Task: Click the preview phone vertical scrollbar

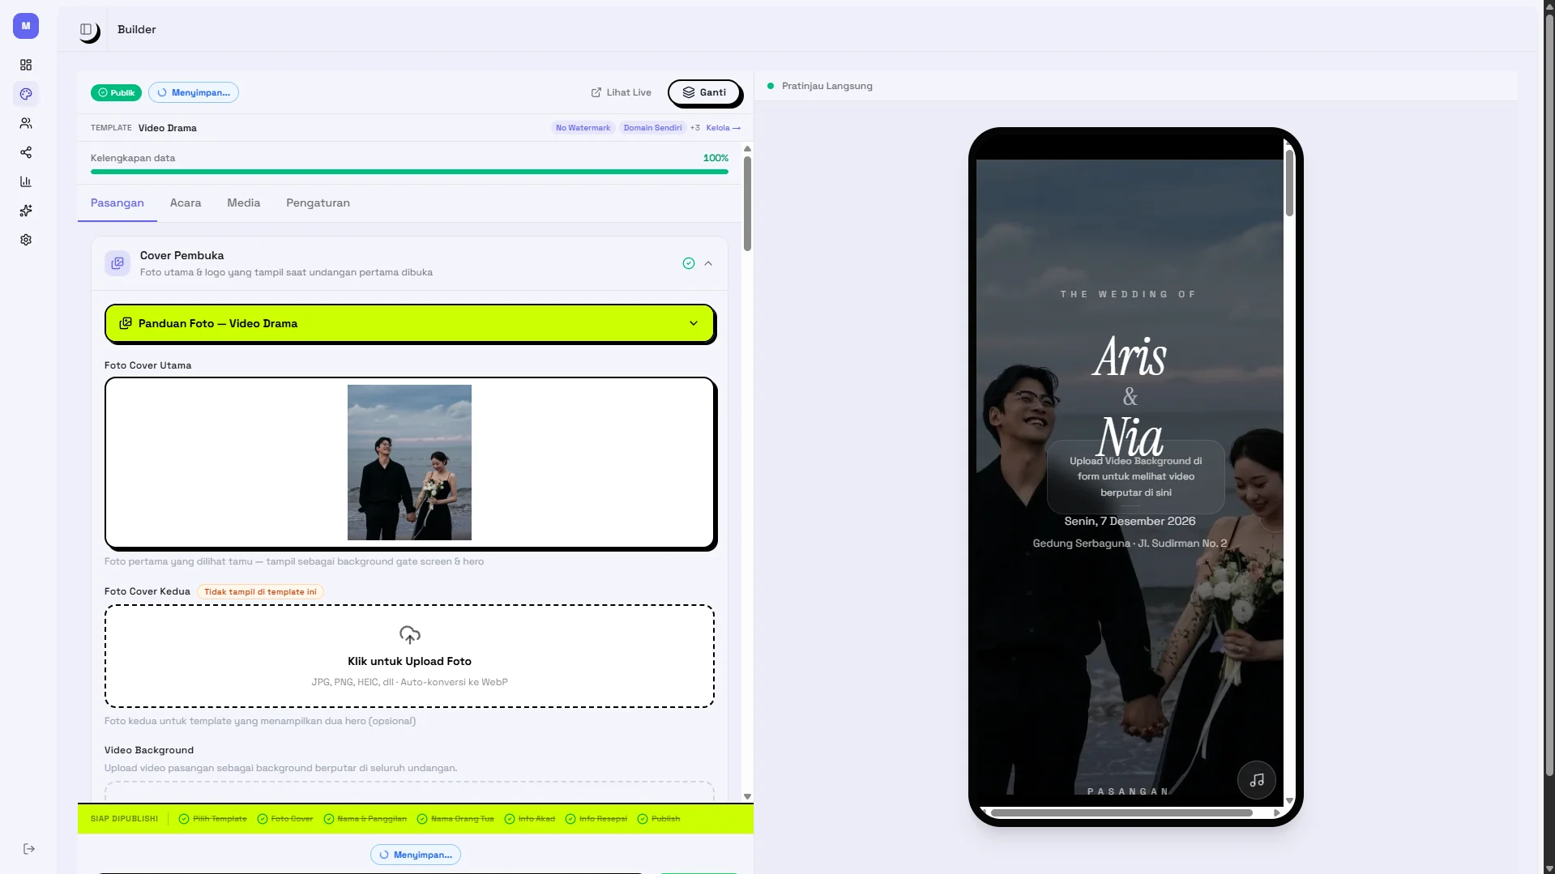Action: click(1289, 182)
